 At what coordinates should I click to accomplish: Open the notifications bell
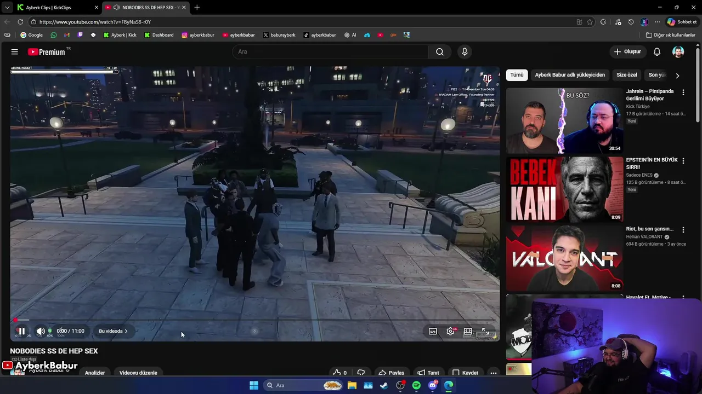[x=657, y=51]
